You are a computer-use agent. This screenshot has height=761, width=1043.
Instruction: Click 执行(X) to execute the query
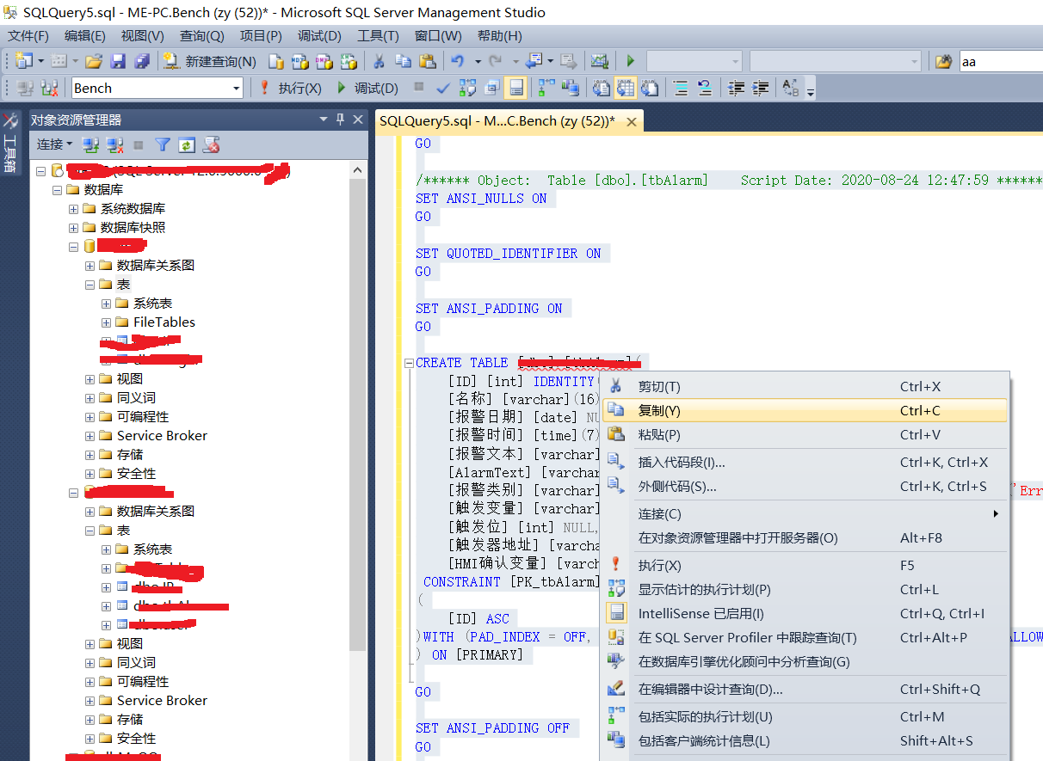click(290, 88)
